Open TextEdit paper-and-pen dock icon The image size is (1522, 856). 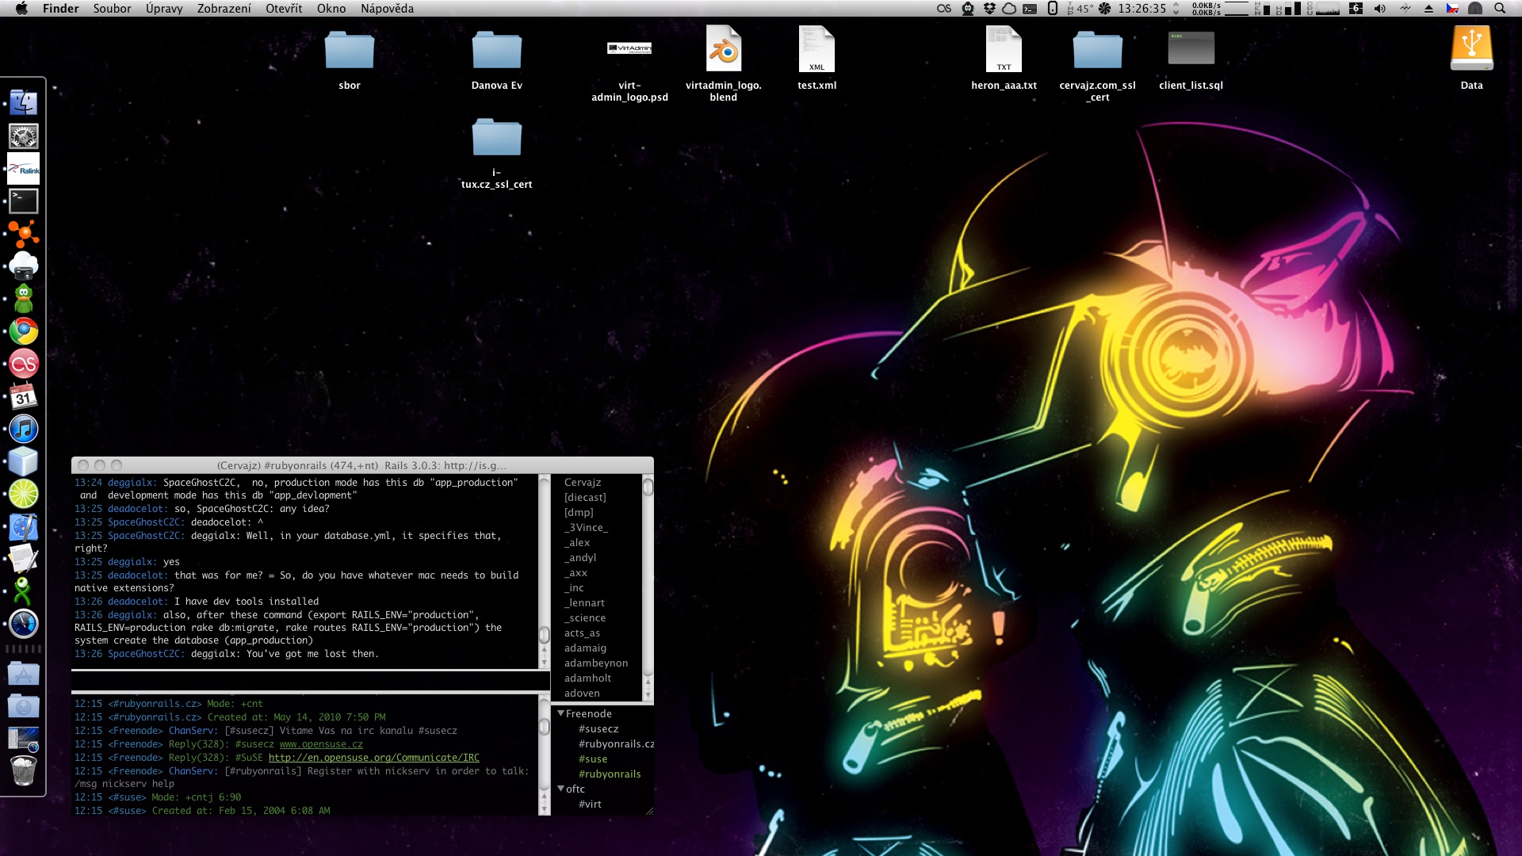(23, 559)
